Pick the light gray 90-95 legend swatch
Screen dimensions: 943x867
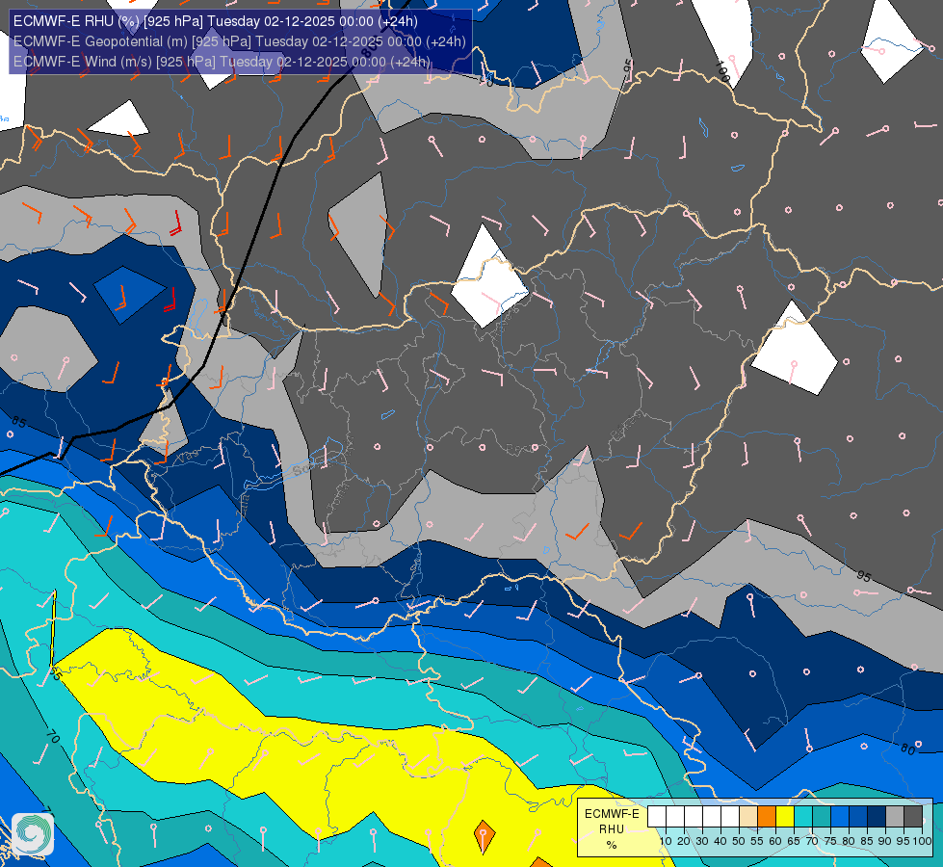(x=895, y=817)
